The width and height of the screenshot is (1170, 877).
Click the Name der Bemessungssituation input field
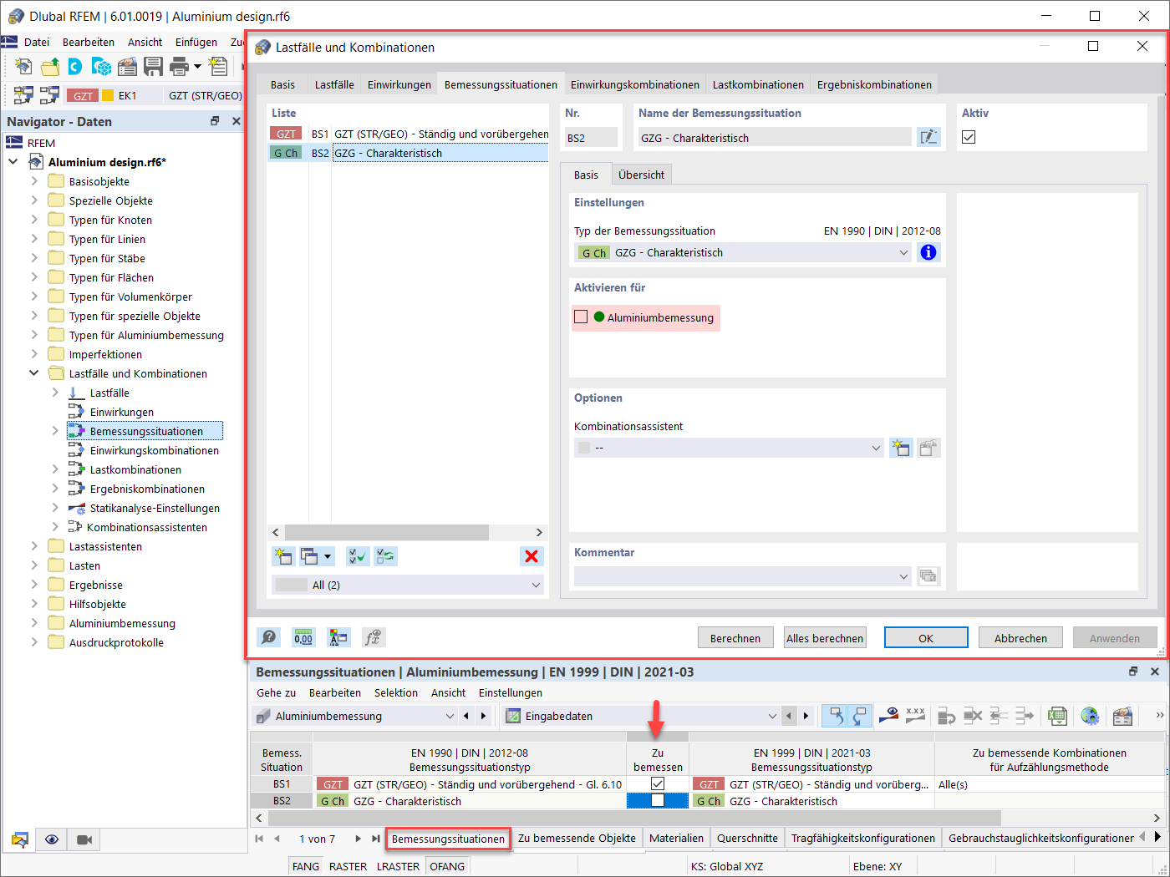click(x=775, y=138)
